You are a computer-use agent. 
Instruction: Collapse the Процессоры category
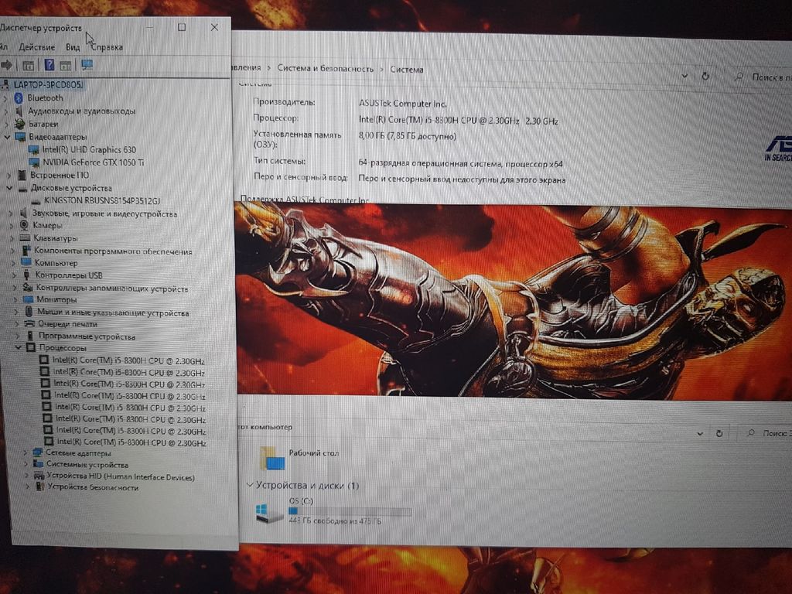point(20,348)
